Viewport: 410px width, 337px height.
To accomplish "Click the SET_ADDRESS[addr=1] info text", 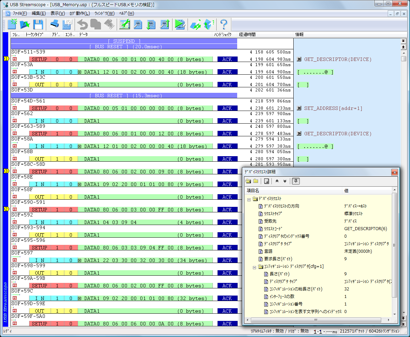I will [x=333, y=108].
